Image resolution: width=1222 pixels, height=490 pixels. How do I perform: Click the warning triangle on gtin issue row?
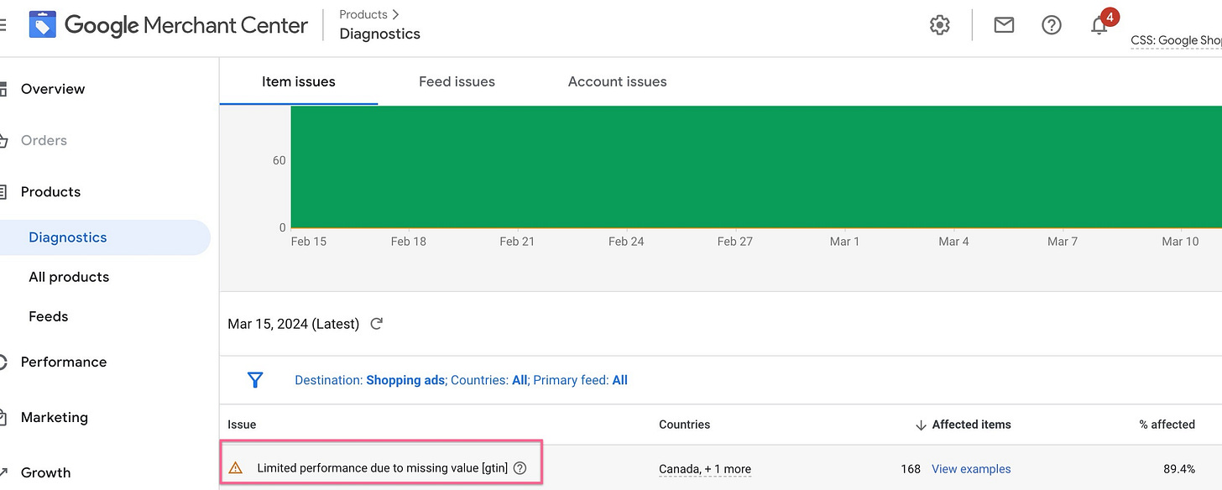coord(236,468)
